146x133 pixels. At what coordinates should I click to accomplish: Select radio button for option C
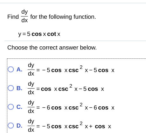pos(11,107)
